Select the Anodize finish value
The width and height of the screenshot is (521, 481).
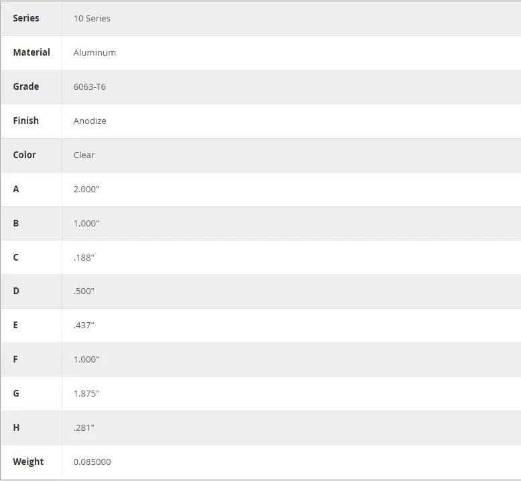[90, 121]
